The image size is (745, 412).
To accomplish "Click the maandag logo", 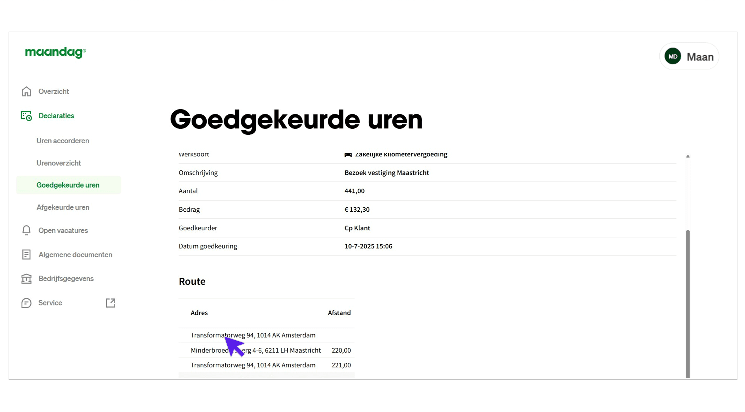I will (x=55, y=52).
